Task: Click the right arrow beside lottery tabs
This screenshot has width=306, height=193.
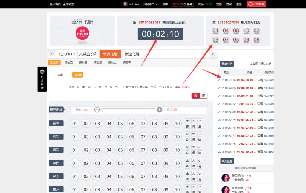Action: [213, 54]
